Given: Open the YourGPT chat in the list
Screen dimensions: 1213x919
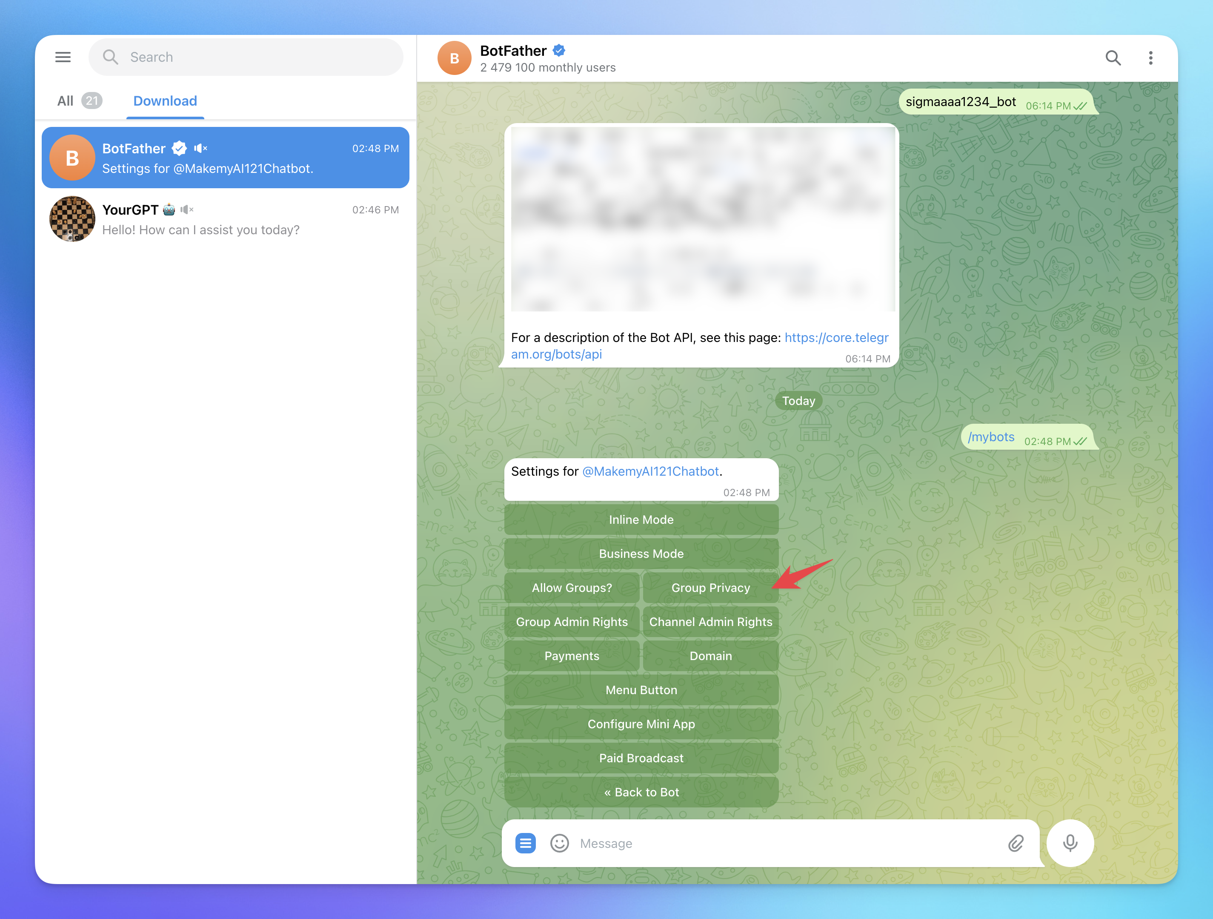Looking at the screenshot, I should [x=226, y=219].
